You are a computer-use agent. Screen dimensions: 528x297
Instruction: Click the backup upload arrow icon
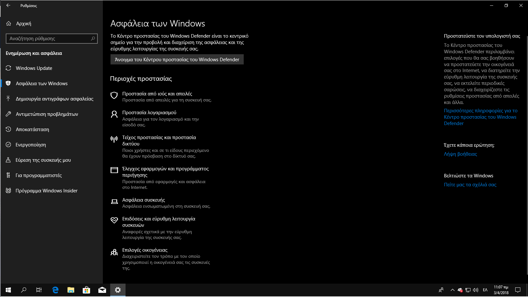click(x=8, y=99)
